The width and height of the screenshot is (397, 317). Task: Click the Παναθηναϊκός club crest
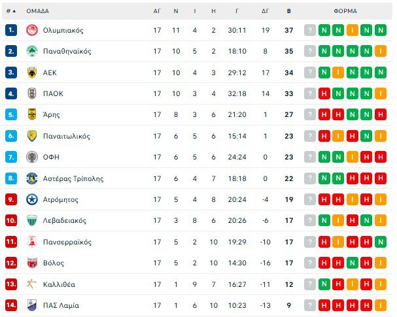(31, 51)
